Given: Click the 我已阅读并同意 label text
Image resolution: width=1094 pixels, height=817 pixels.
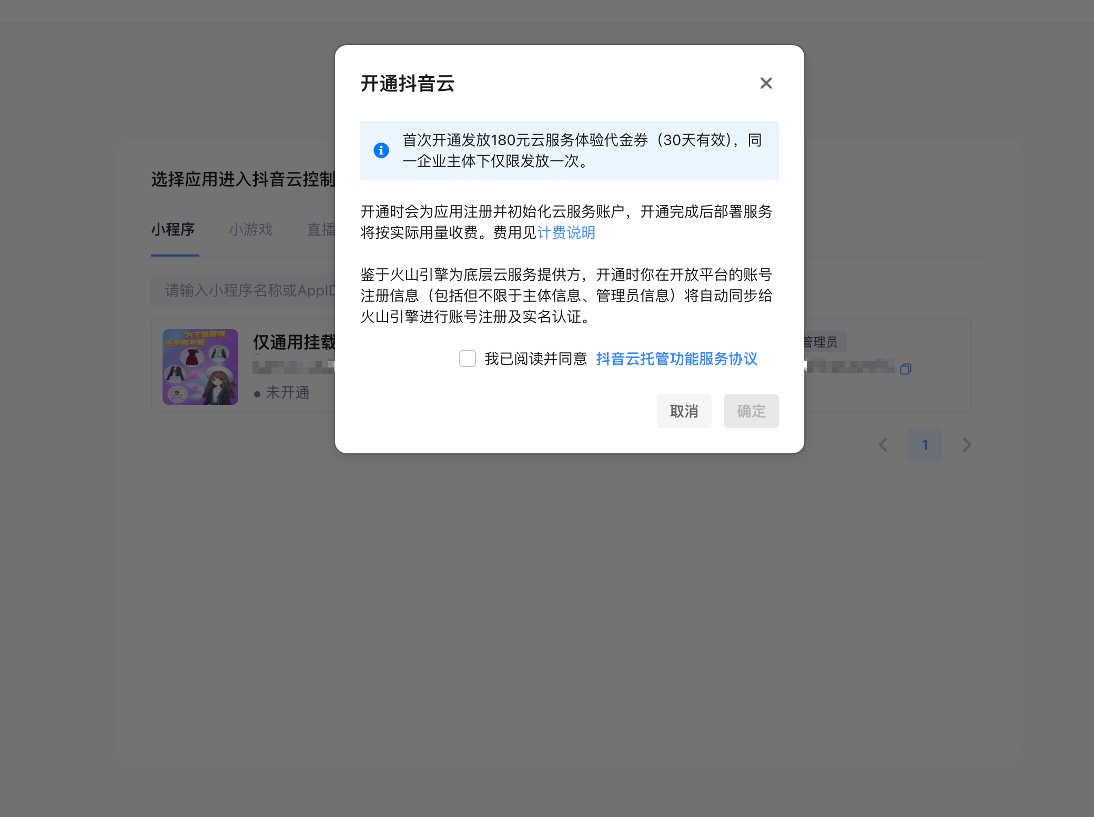Looking at the screenshot, I should click(535, 359).
